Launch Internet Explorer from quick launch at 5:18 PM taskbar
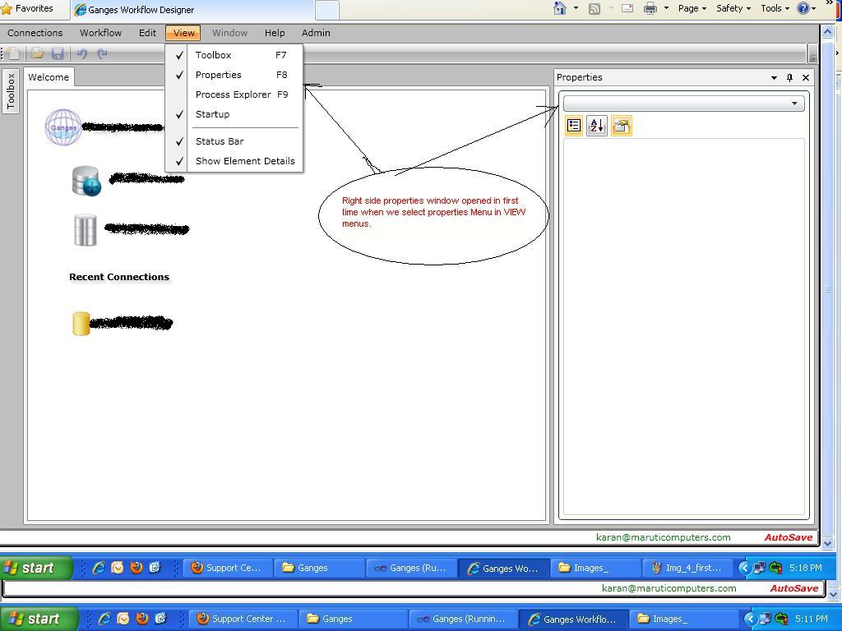 point(99,568)
